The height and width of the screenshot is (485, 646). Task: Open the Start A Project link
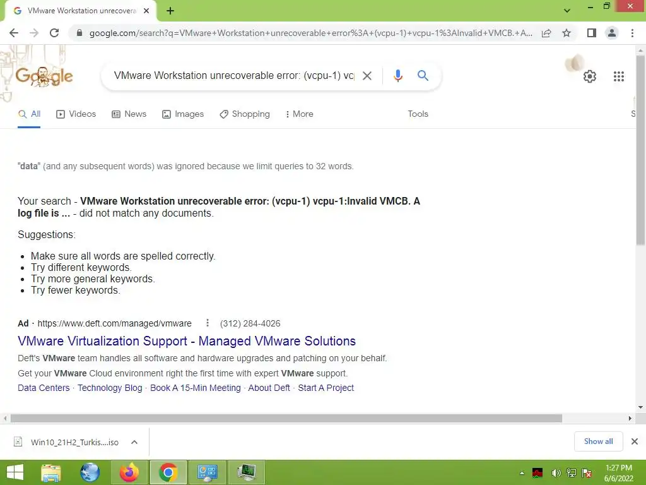[326, 388]
